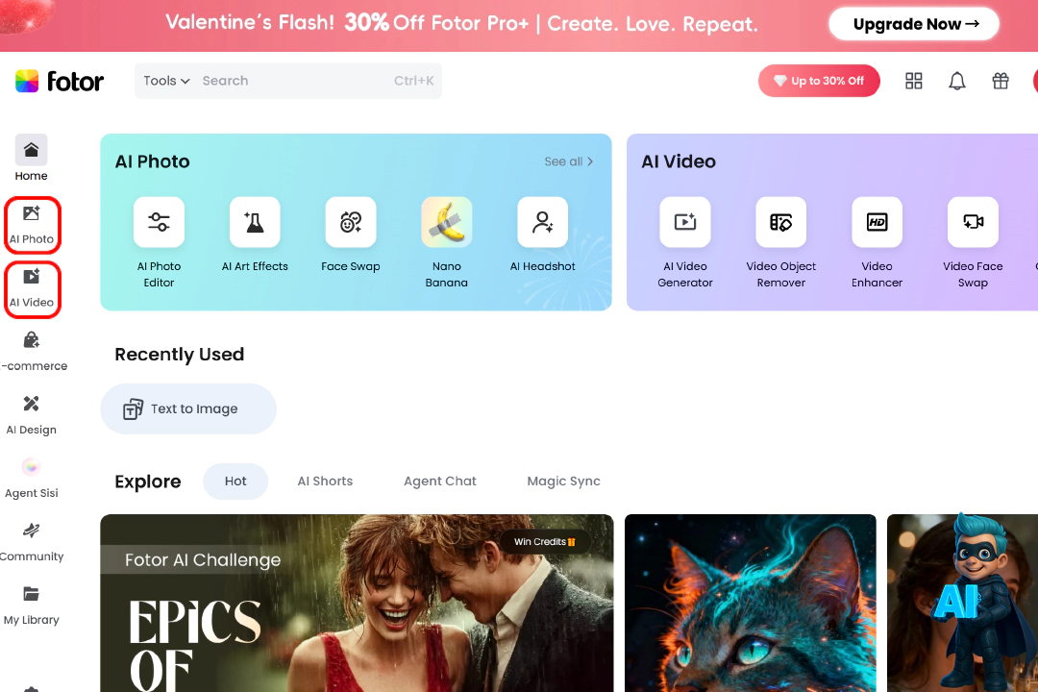This screenshot has height=692, width=1038.
Task: Launch the AI Art Effects tool
Action: coord(255,223)
